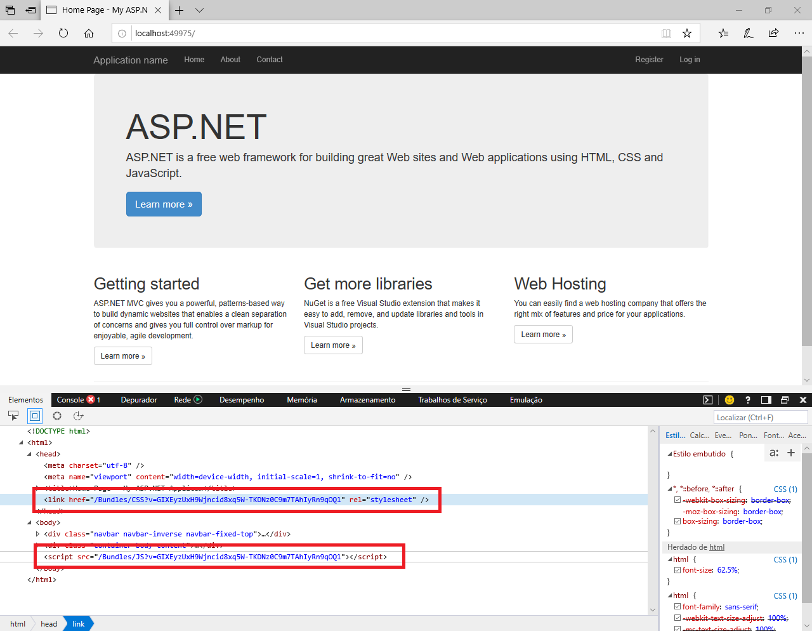Click the Register link in navbar

pyautogui.click(x=649, y=60)
